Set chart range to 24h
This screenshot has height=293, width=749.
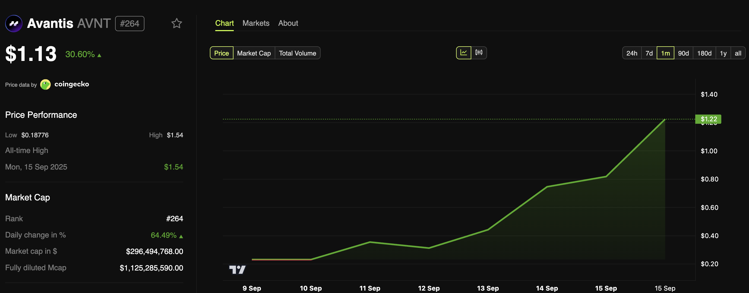(x=631, y=53)
